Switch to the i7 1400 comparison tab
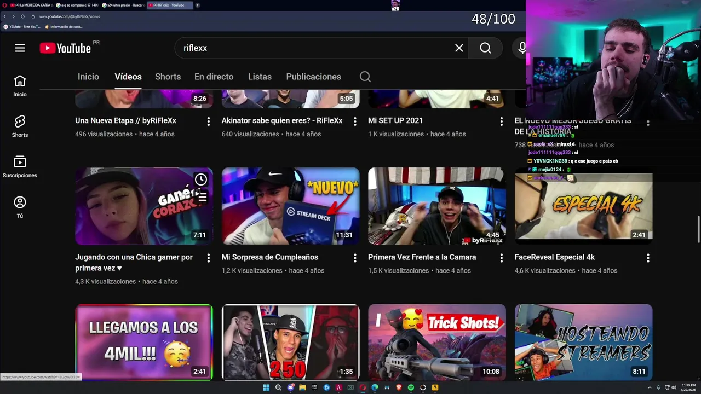 point(77,5)
